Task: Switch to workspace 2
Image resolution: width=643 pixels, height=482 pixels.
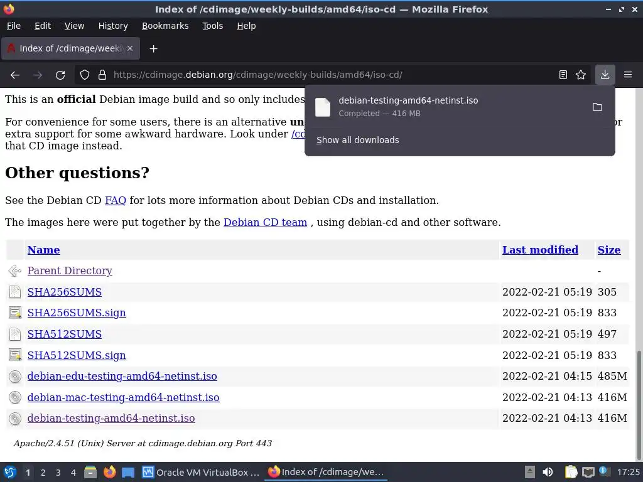Action: pos(43,473)
